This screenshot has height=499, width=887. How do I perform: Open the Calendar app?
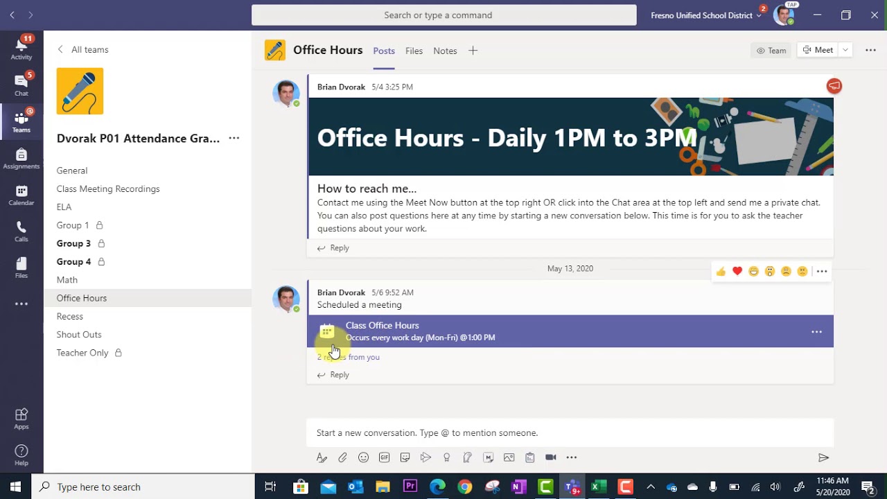(21, 195)
